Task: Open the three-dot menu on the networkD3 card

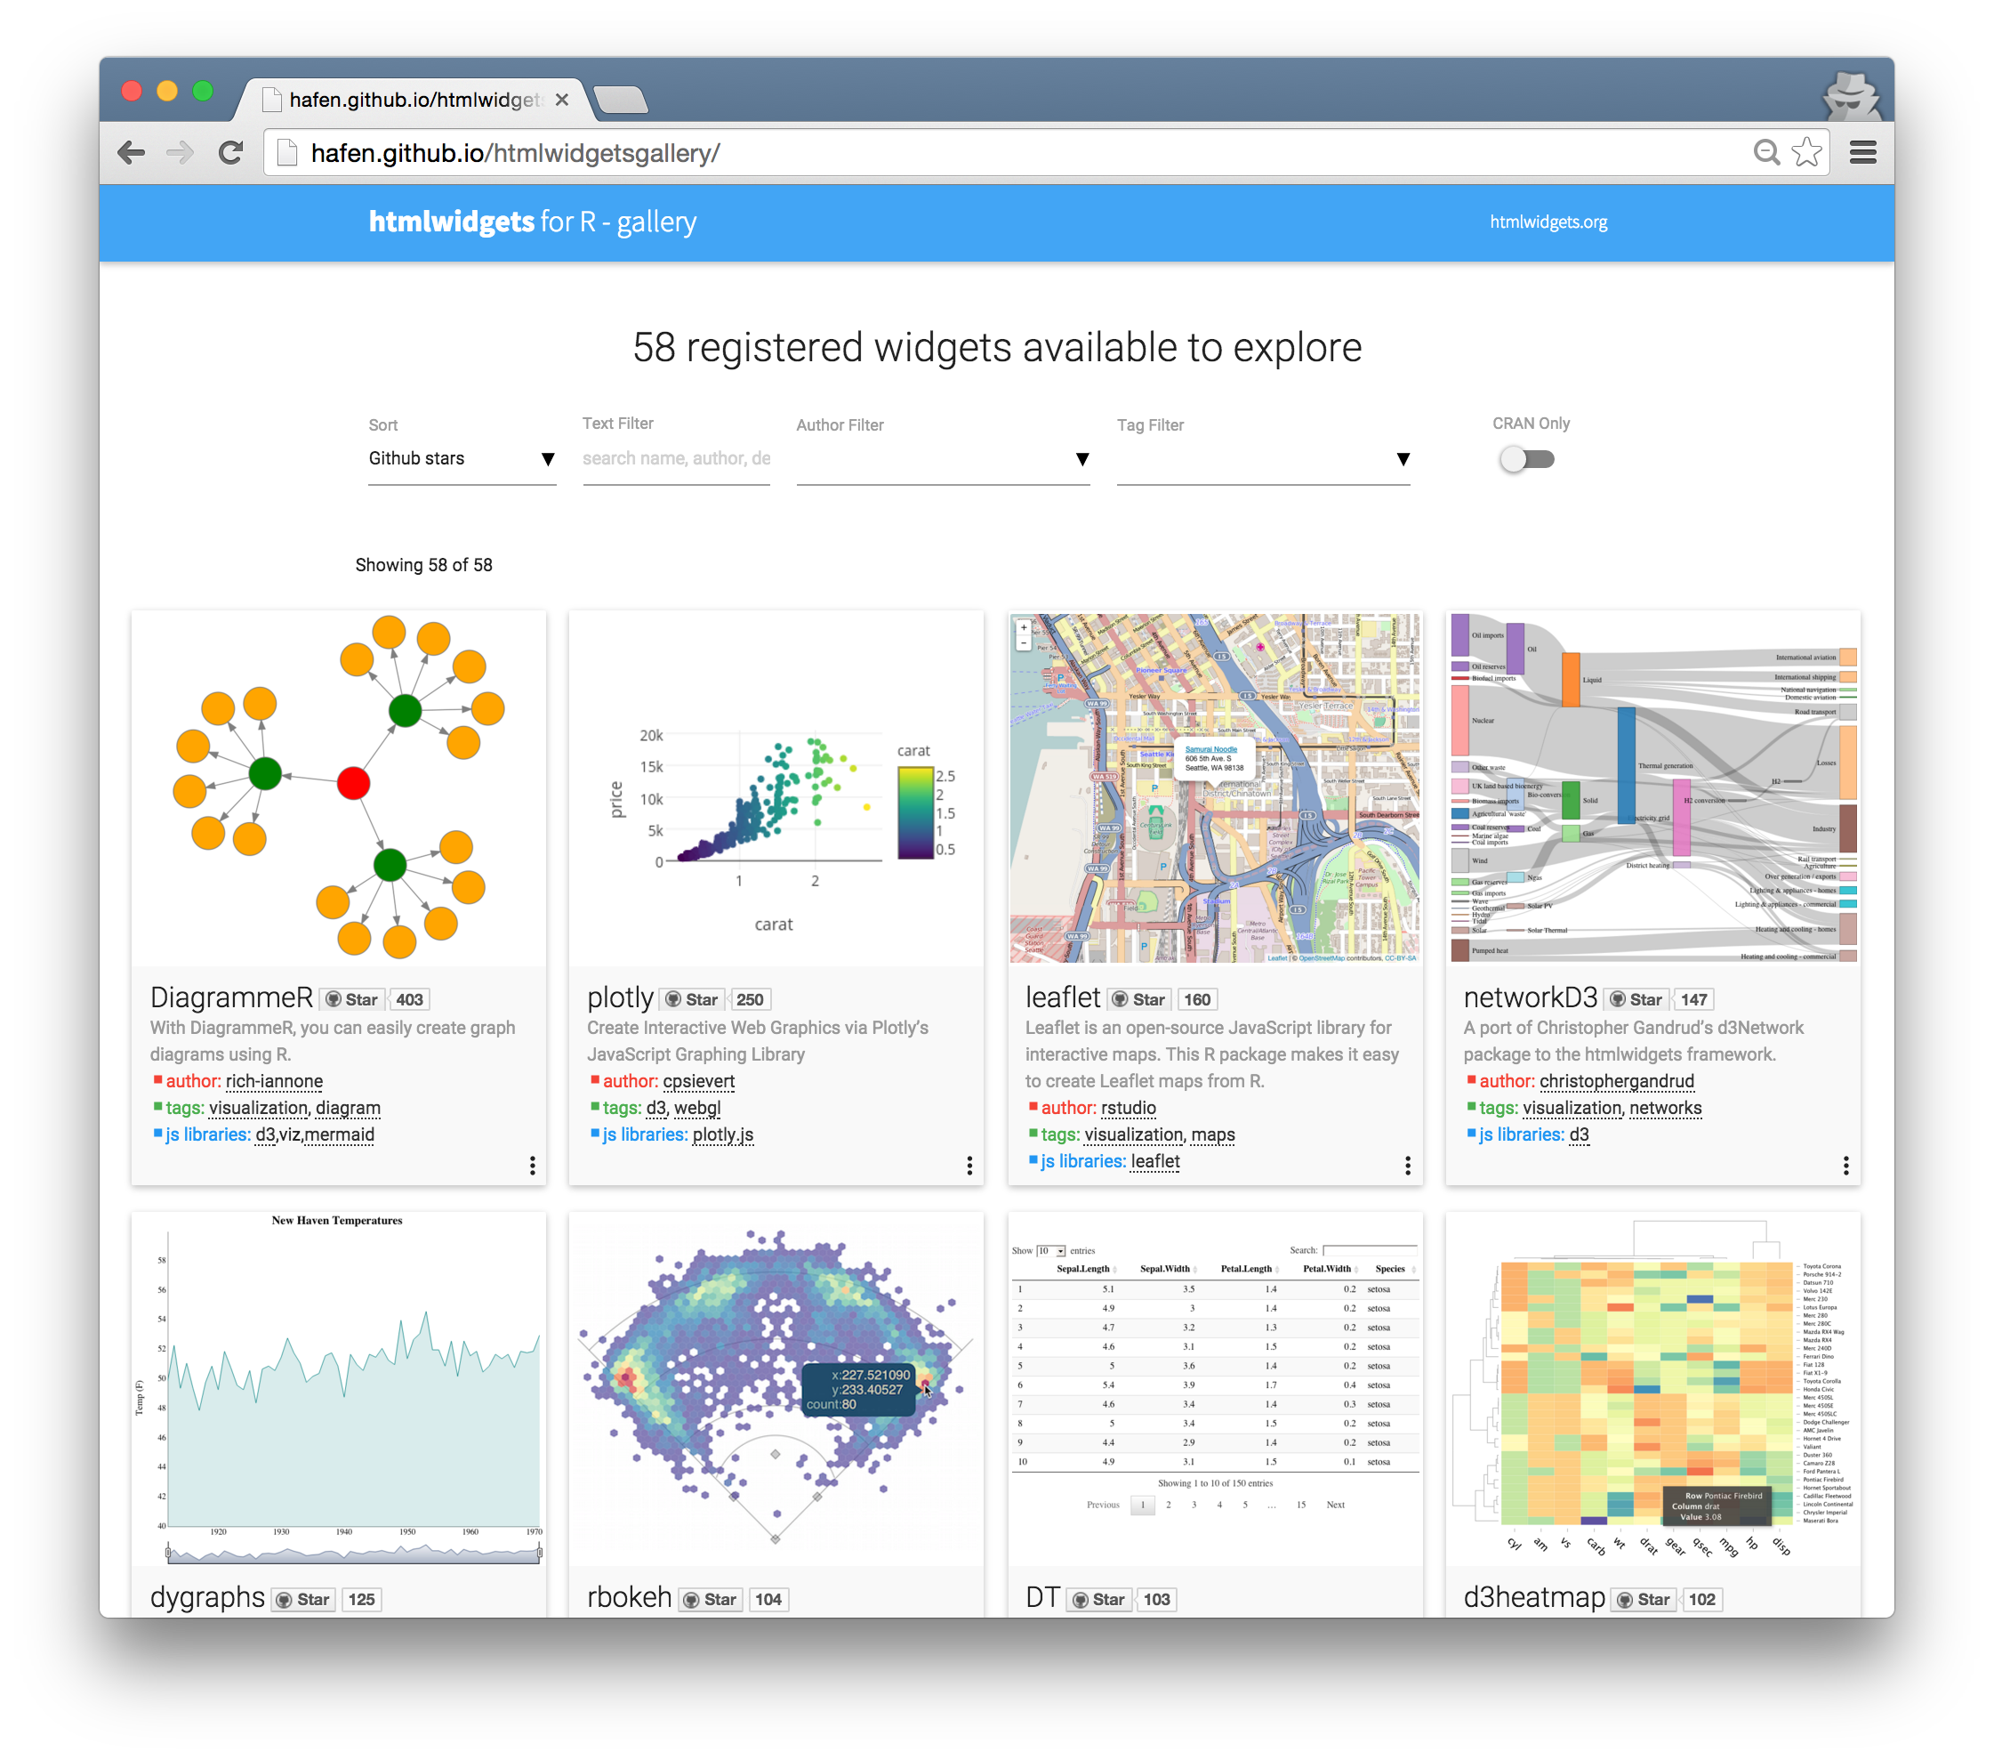Action: coord(1845,1166)
